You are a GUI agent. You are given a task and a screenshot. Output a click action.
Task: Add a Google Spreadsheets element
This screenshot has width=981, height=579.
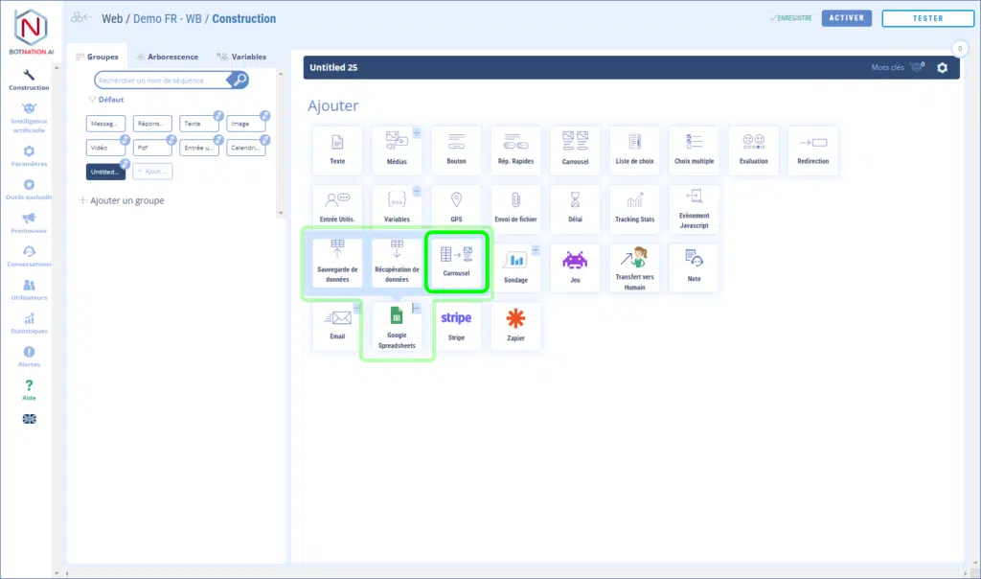tap(397, 328)
